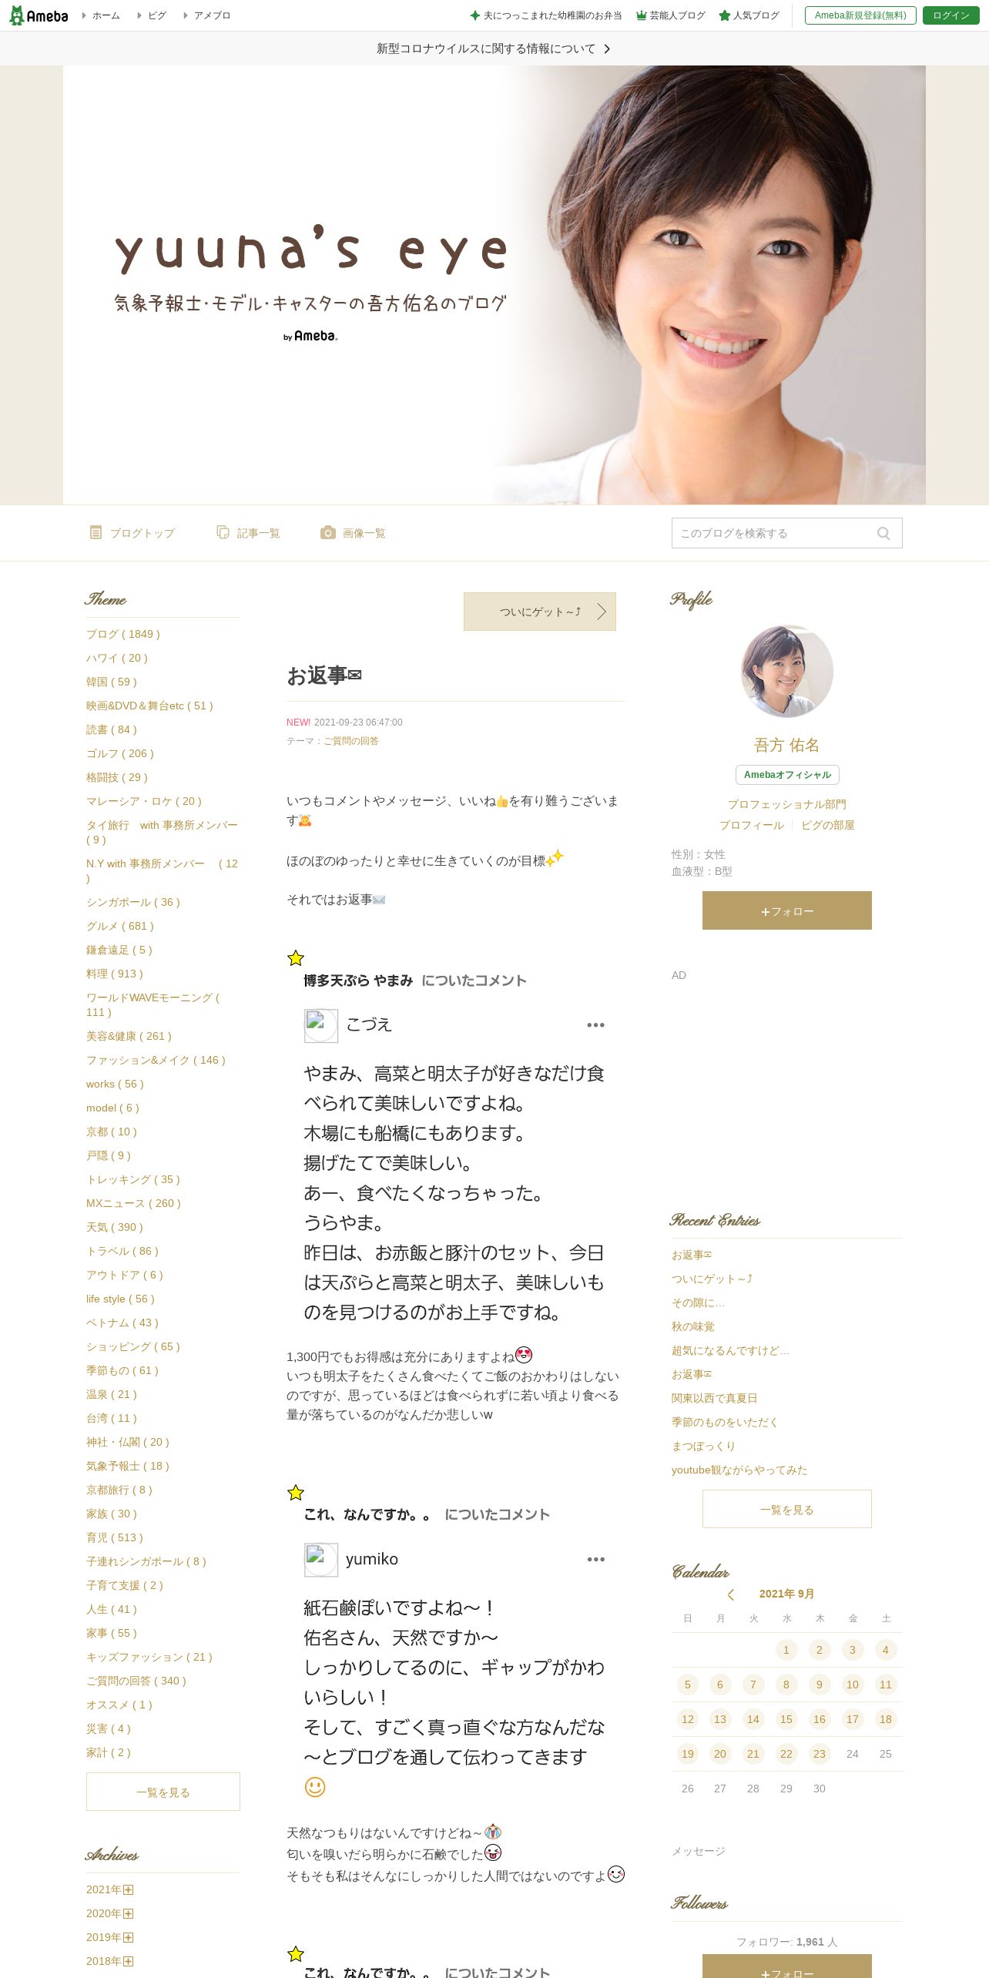Click the メッセージ link

tap(699, 1851)
